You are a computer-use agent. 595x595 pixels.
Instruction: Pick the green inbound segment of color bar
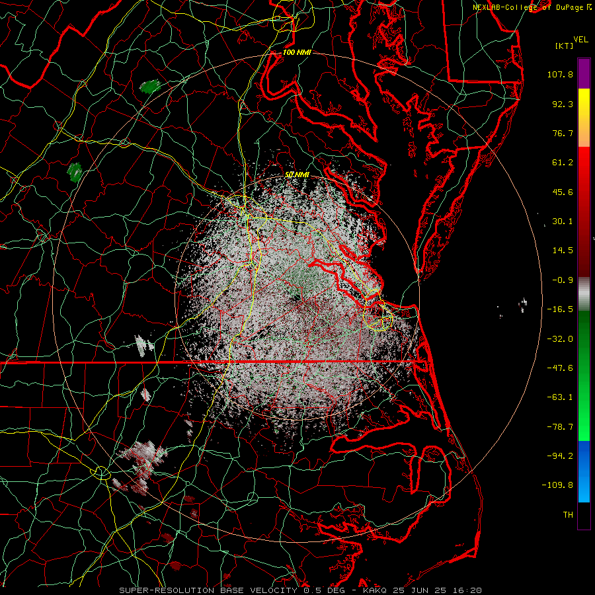584,376
